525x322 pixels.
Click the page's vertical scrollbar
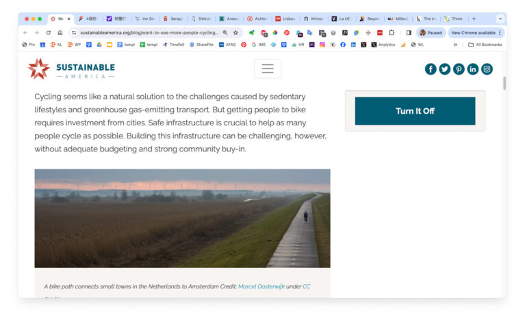[x=504, y=84]
